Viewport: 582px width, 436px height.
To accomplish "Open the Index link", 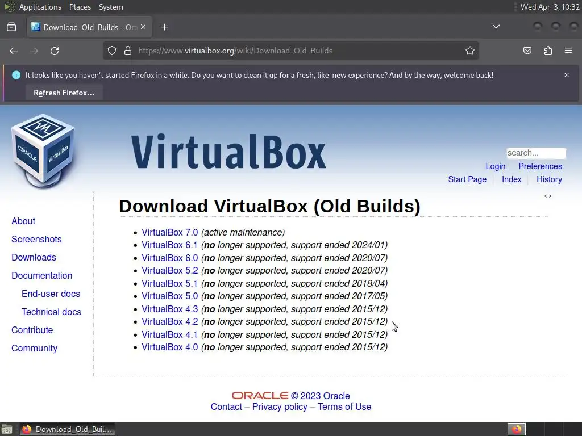I will click(512, 179).
